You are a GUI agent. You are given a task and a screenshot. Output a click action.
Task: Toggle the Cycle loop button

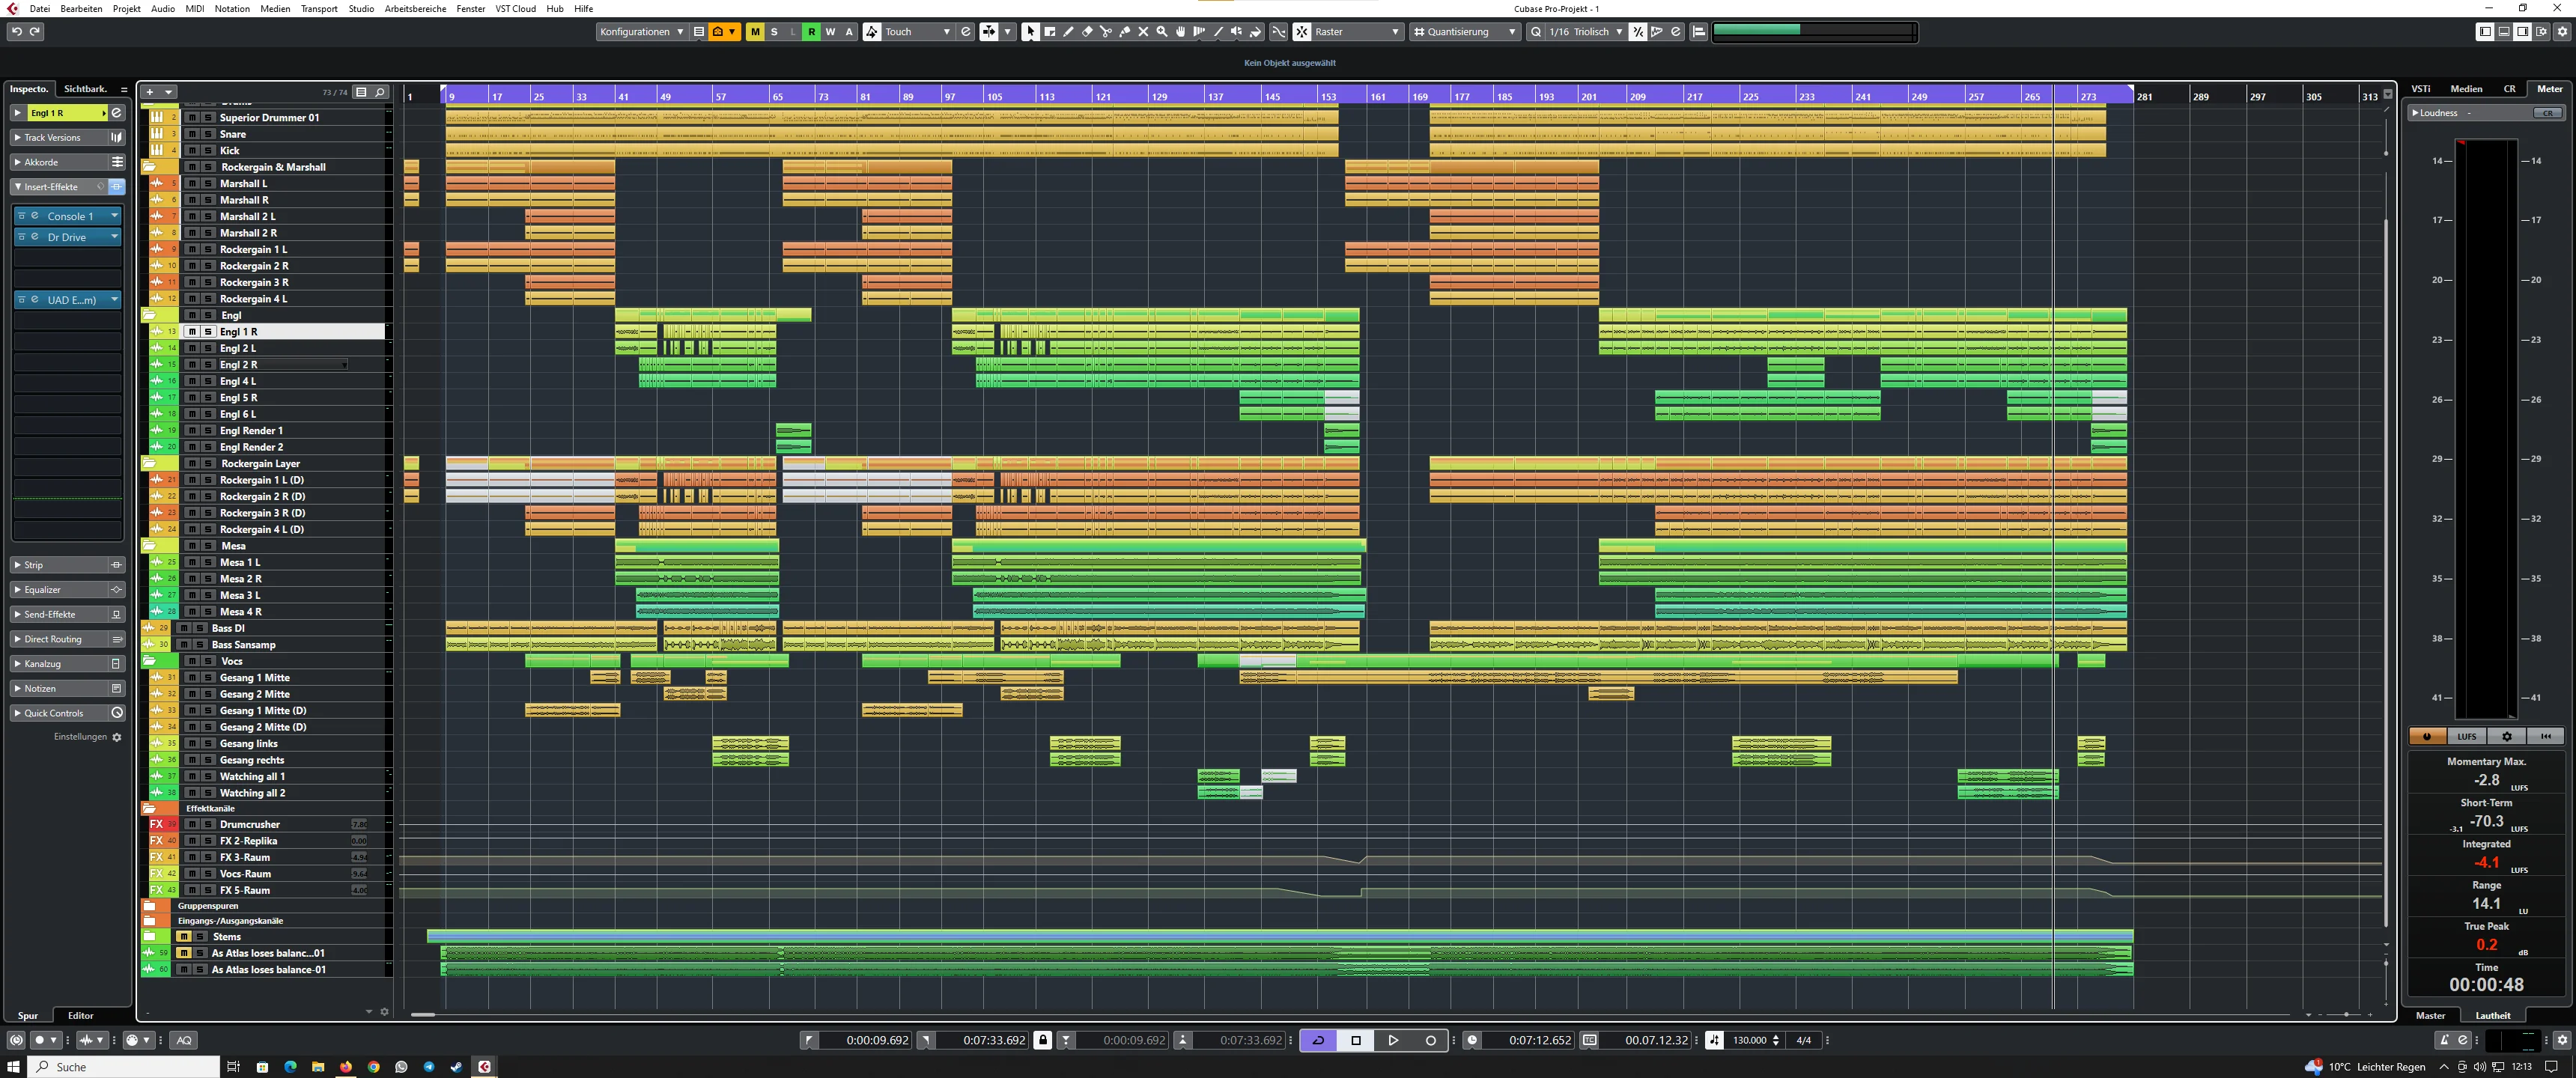[x=1318, y=1040]
